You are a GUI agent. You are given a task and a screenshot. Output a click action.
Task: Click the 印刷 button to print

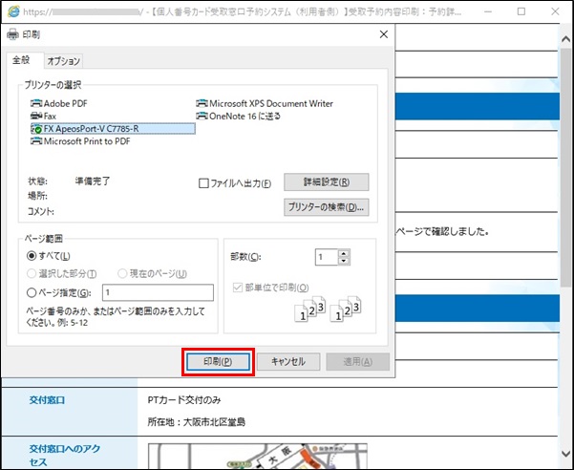point(217,361)
